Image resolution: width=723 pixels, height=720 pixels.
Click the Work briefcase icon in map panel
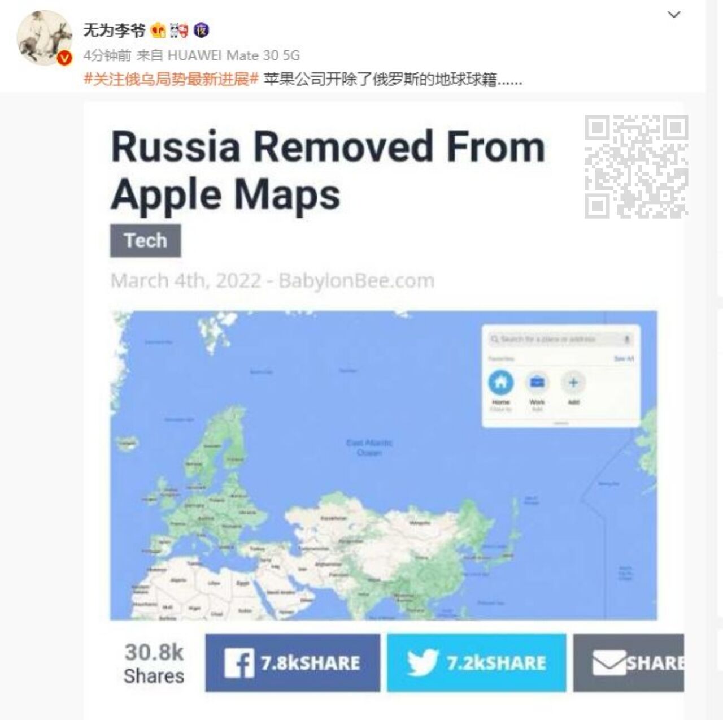click(x=537, y=383)
